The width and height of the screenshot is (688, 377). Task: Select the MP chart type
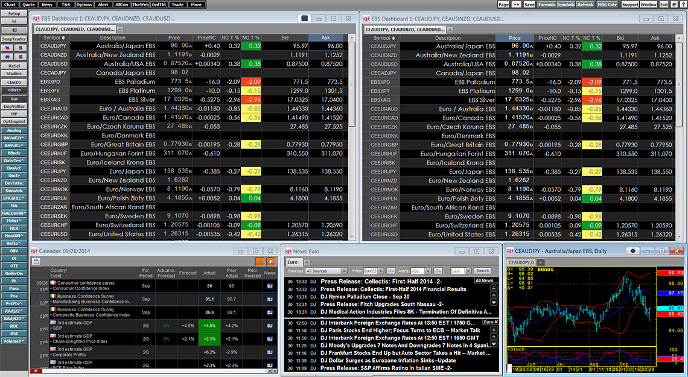tap(14, 114)
